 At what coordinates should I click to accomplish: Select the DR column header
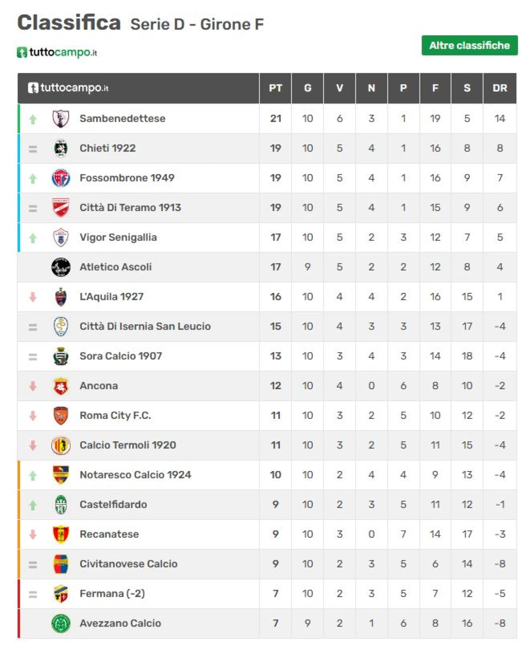(x=500, y=88)
